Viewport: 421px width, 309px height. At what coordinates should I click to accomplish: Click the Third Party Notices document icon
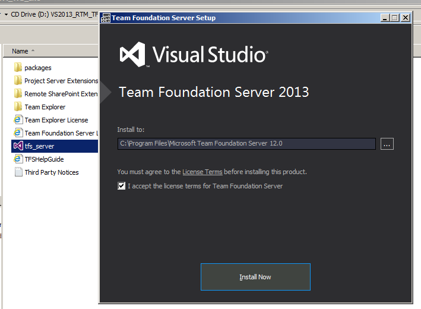pyautogui.click(x=18, y=172)
